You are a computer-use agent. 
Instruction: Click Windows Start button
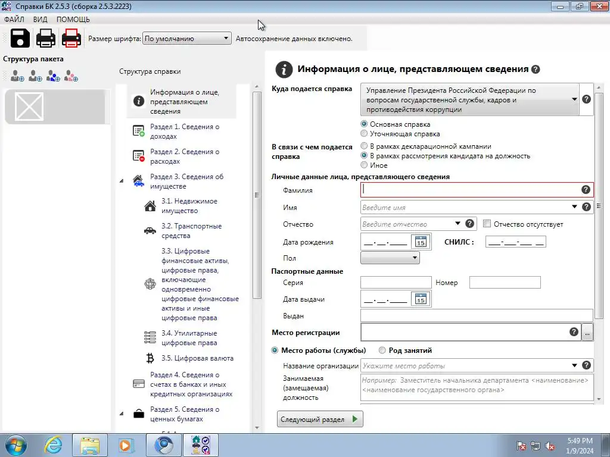point(16,445)
